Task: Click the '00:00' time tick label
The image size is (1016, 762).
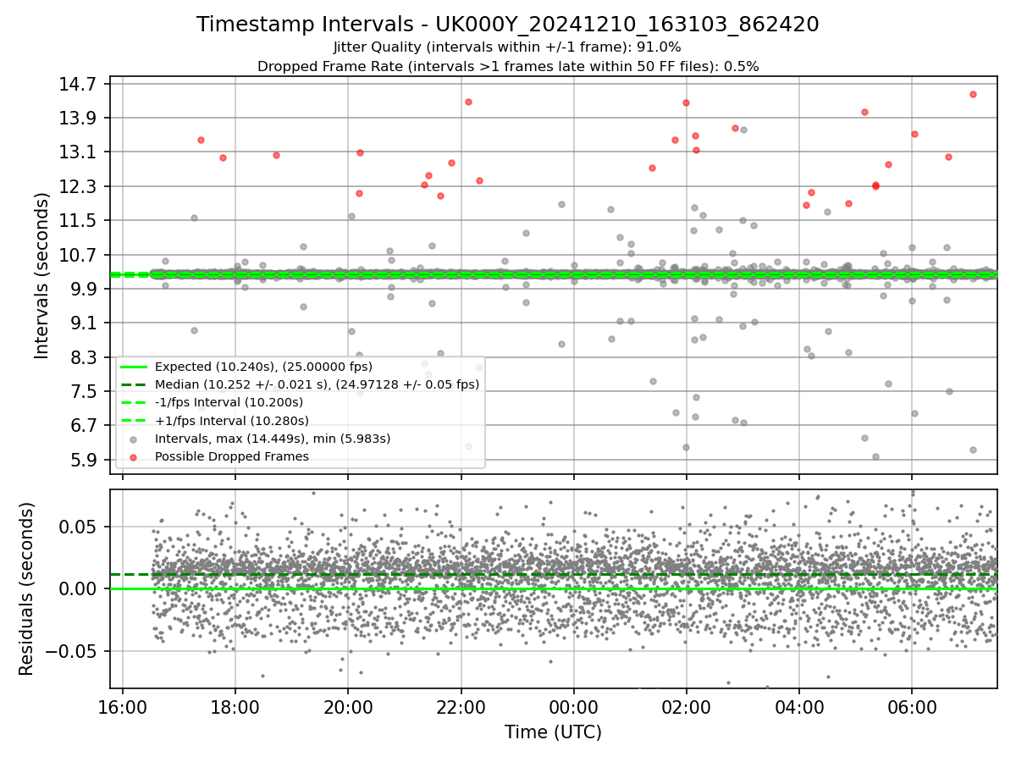Action: (573, 706)
